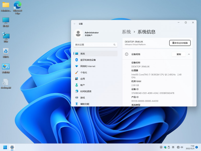
Task: Click the 复制 button for device specs
Action: tap(179, 54)
